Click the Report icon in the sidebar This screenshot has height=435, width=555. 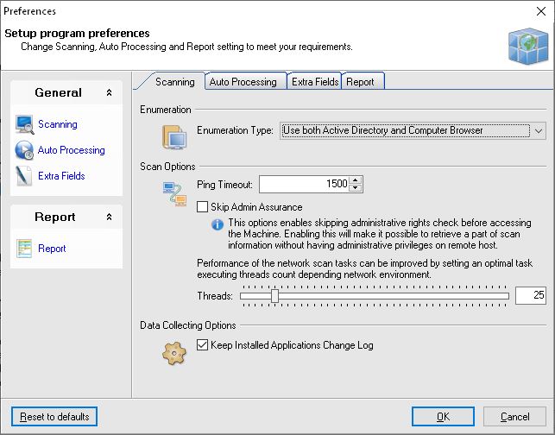tap(24, 249)
